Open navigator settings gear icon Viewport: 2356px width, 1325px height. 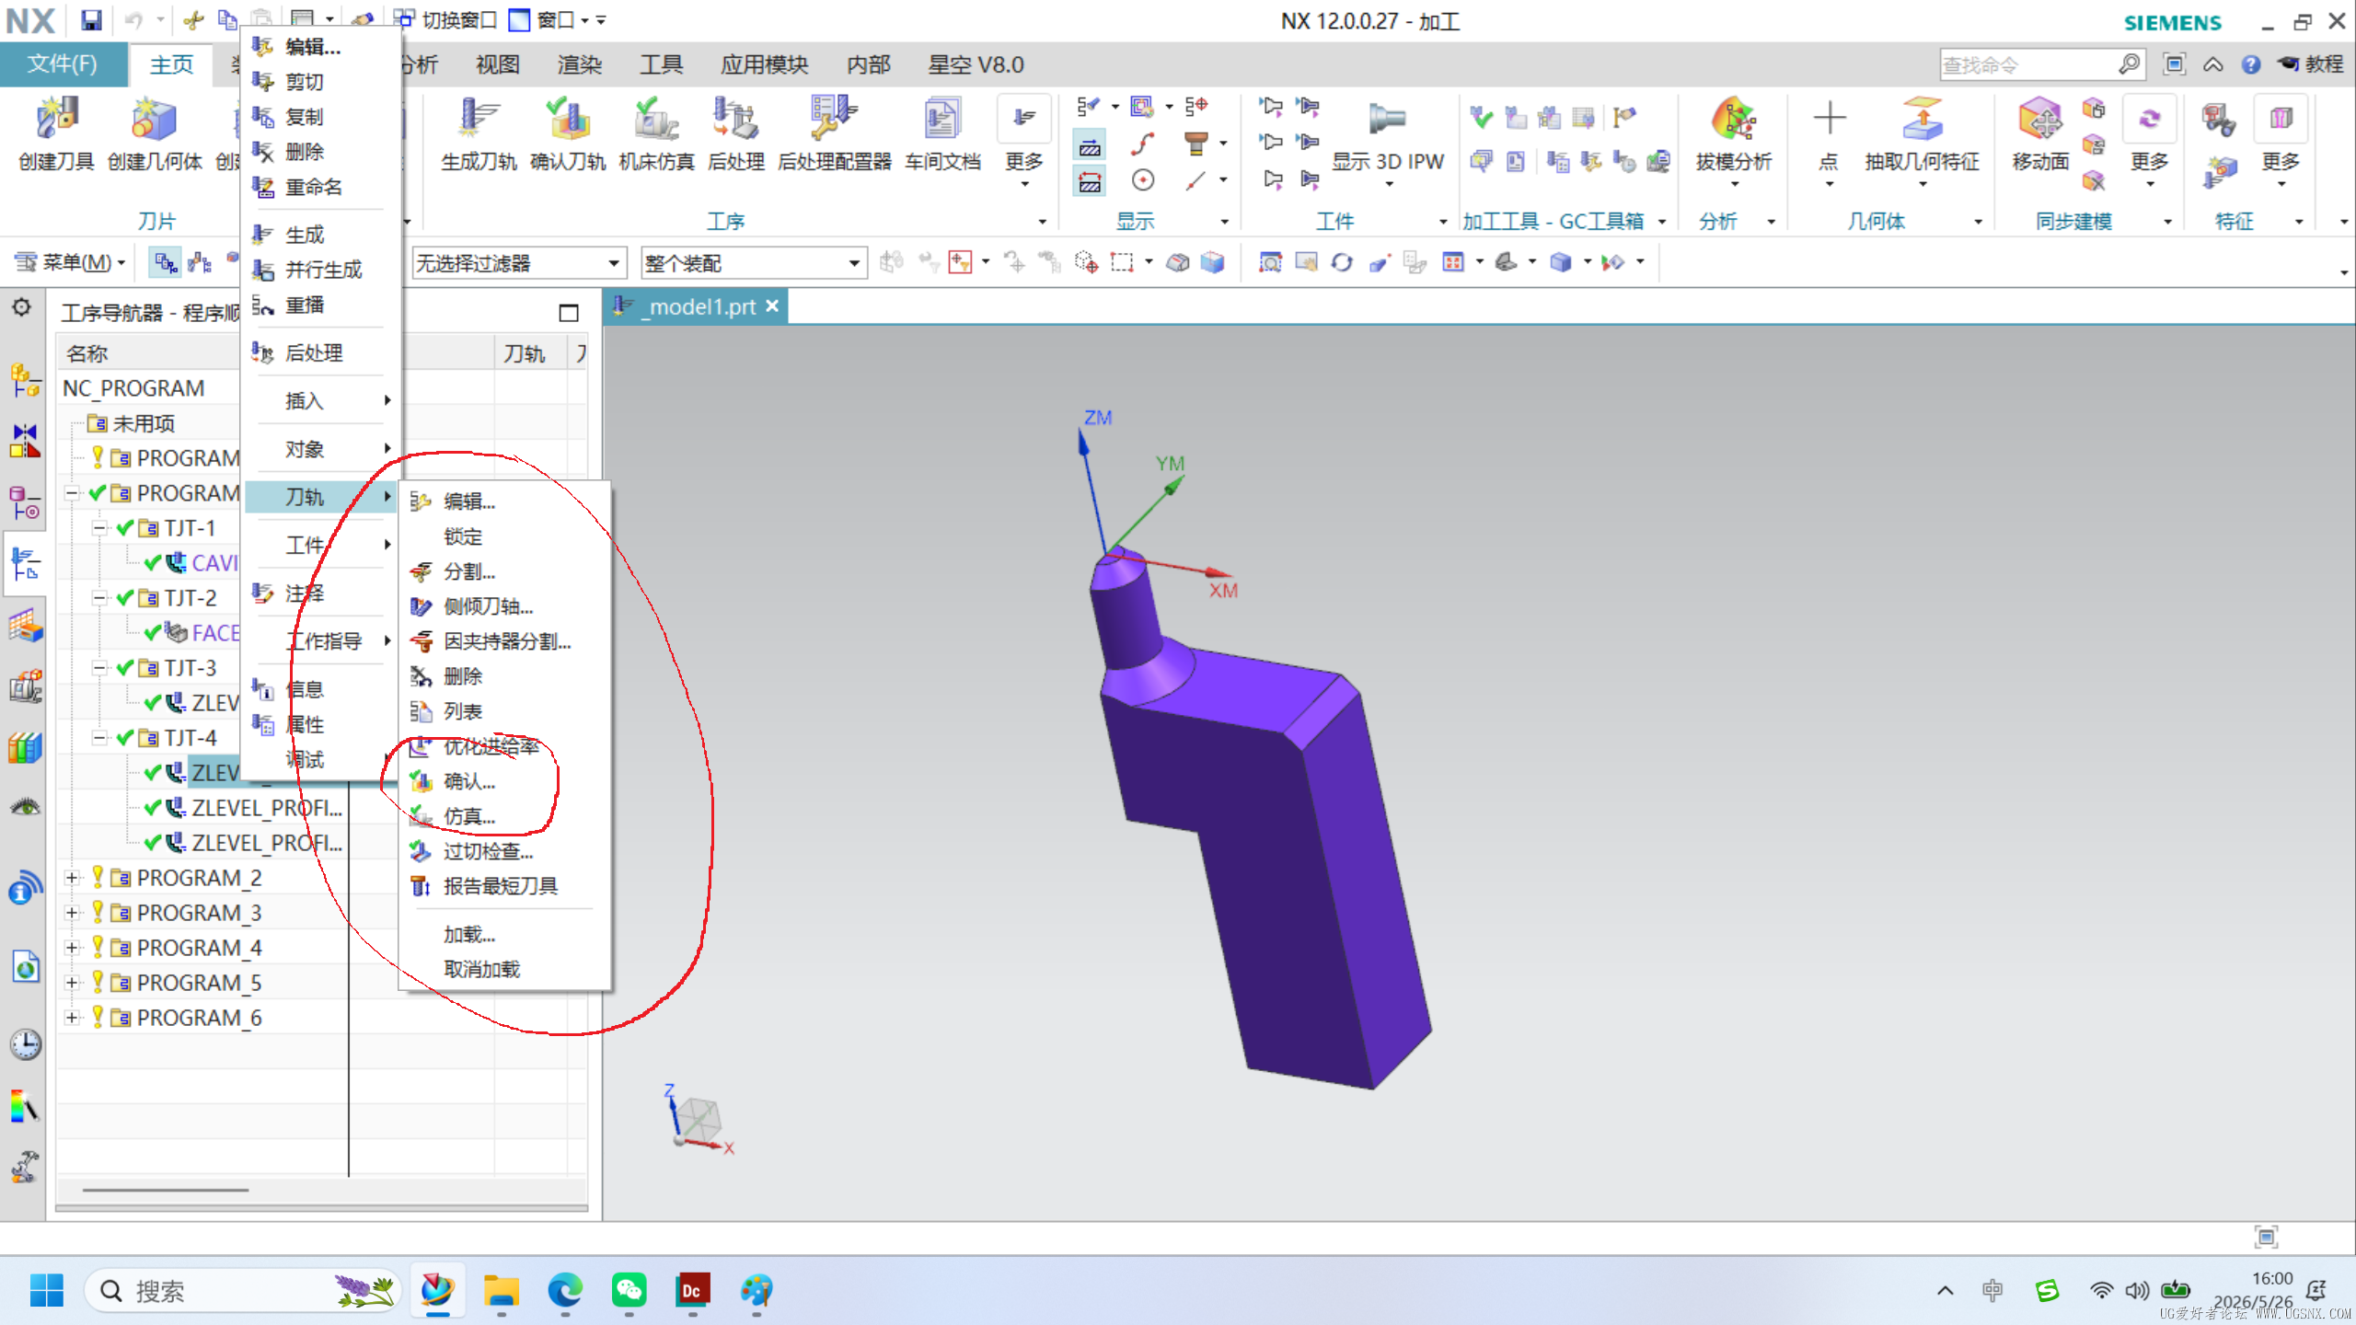(x=22, y=307)
